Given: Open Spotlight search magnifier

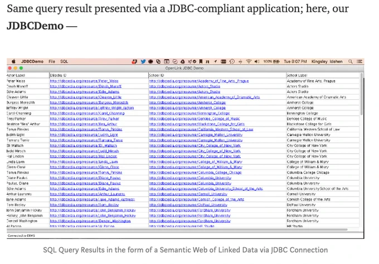Looking at the screenshot, I should tap(350, 62).
